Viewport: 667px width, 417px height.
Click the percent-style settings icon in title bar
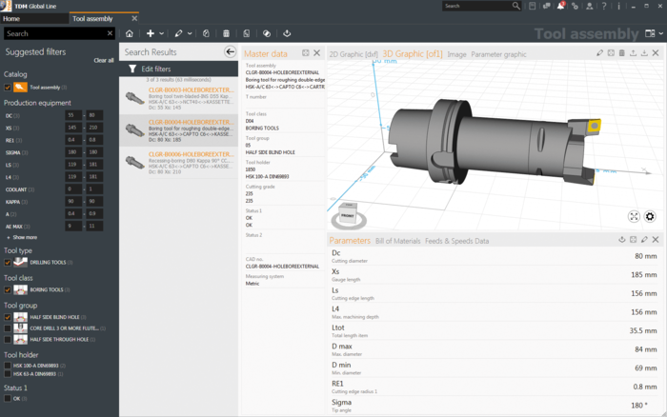pyautogui.click(x=576, y=6)
